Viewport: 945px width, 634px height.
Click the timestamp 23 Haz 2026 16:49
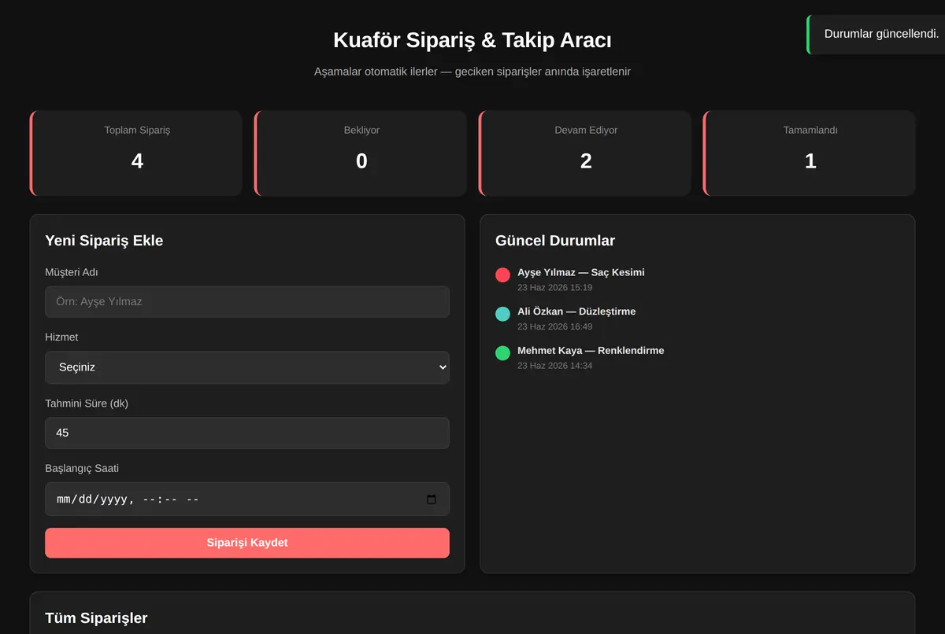point(554,326)
